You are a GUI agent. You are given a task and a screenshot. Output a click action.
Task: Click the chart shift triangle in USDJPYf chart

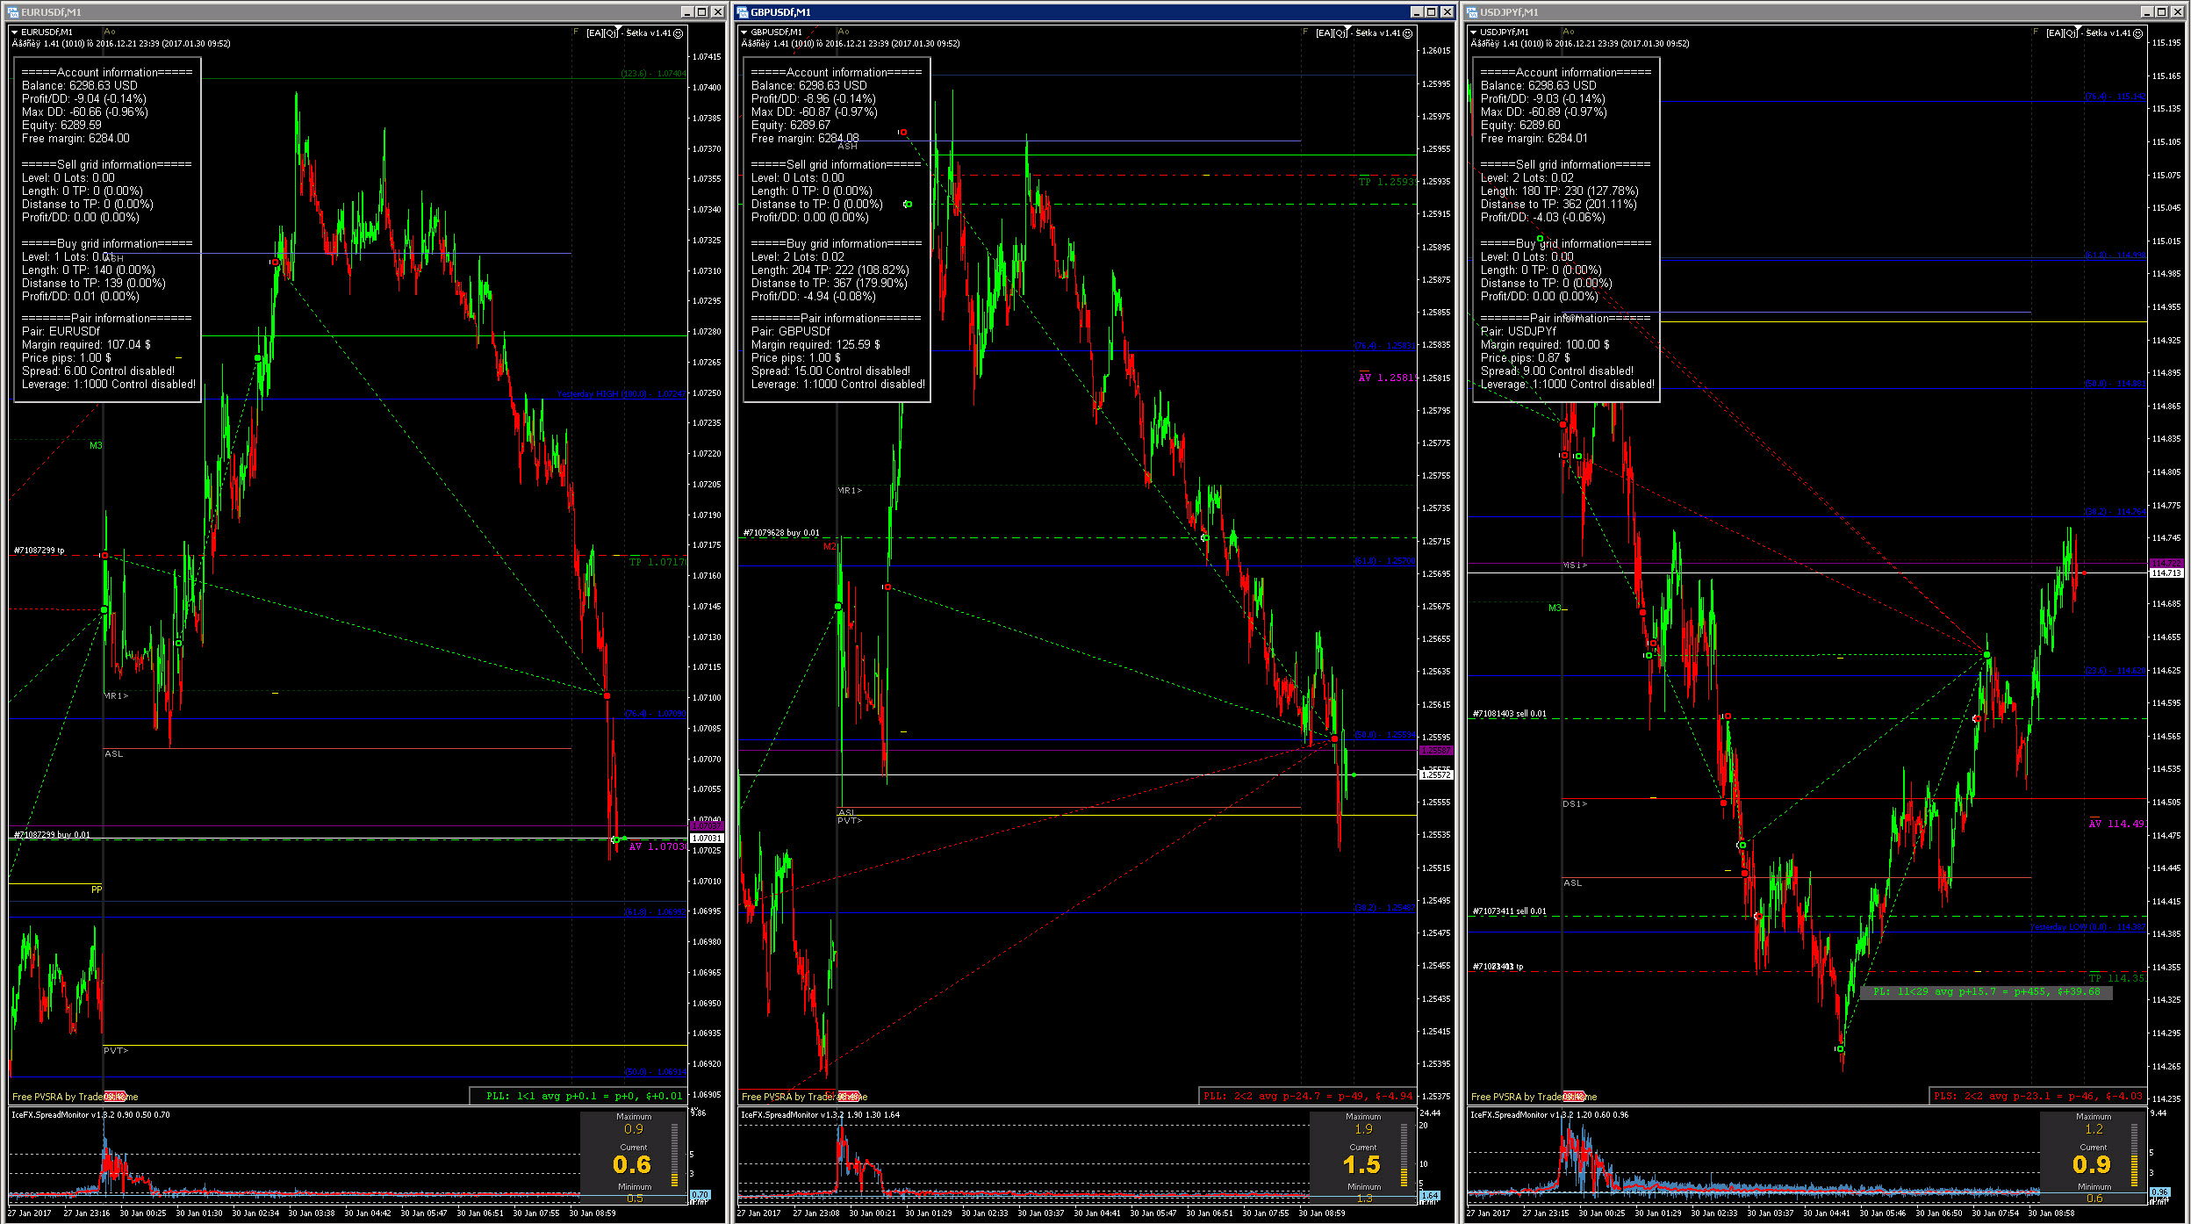tap(2078, 28)
